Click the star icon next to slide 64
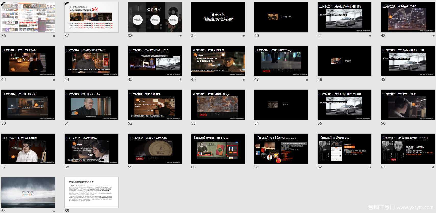This screenshot has height=213, width=436. [x=54, y=211]
